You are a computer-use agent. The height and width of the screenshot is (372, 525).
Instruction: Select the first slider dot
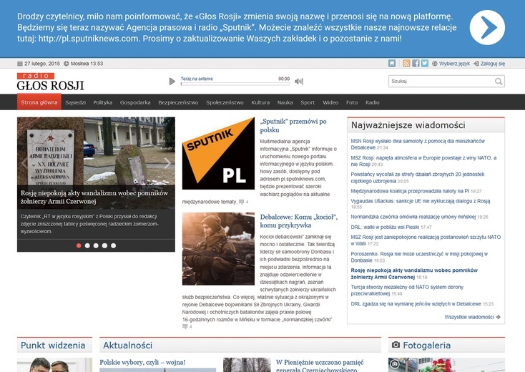79,245
